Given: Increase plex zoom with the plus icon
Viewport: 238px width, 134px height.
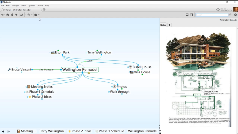Looking at the screenshot, I should (x=32, y=15).
